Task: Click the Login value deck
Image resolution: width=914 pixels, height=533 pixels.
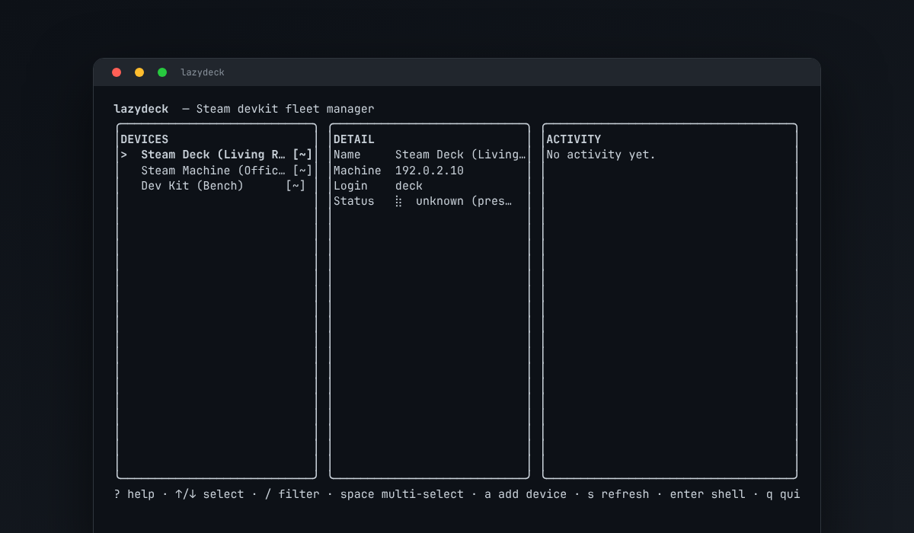Action: (409, 186)
